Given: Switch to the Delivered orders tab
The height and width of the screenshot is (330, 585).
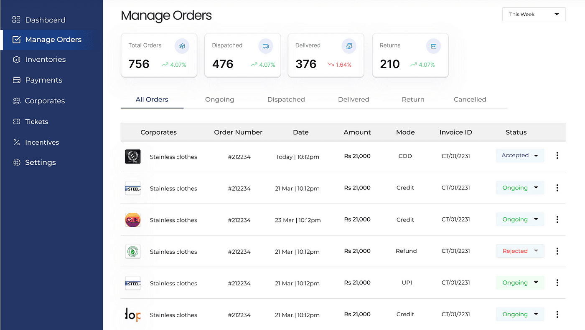Looking at the screenshot, I should click(354, 99).
